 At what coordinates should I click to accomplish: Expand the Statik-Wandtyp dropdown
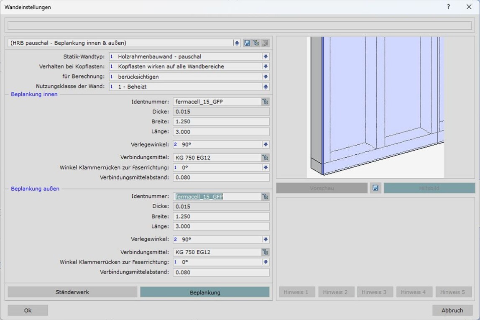point(266,56)
